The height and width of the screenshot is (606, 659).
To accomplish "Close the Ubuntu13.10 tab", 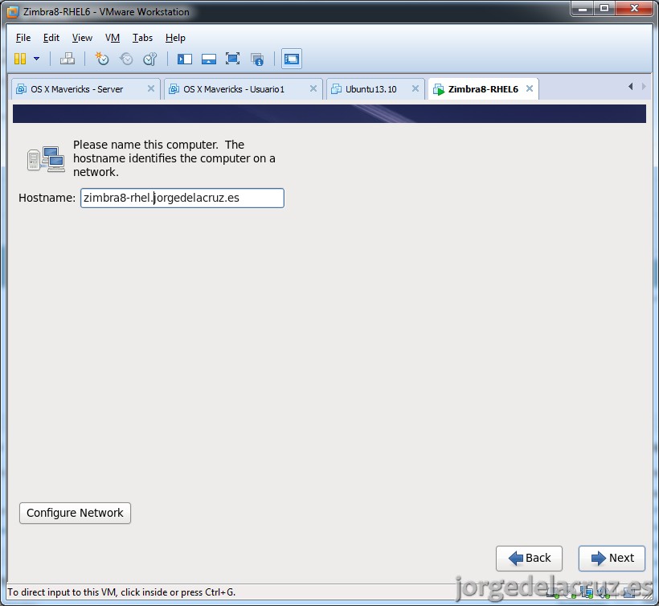I will [x=415, y=88].
